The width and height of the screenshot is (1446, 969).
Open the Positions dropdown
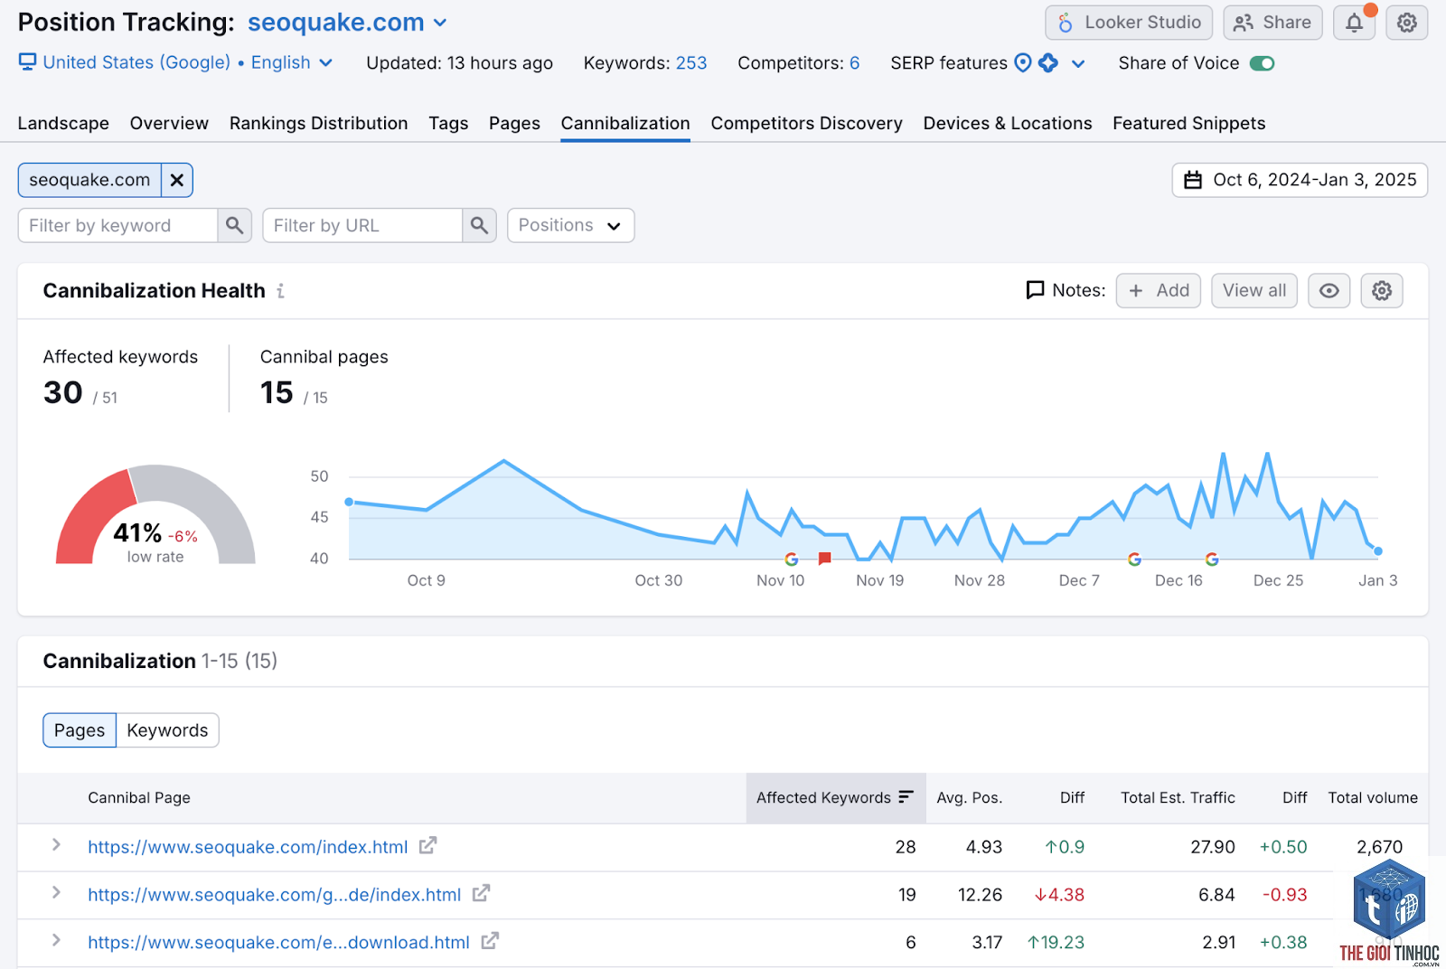[570, 225]
